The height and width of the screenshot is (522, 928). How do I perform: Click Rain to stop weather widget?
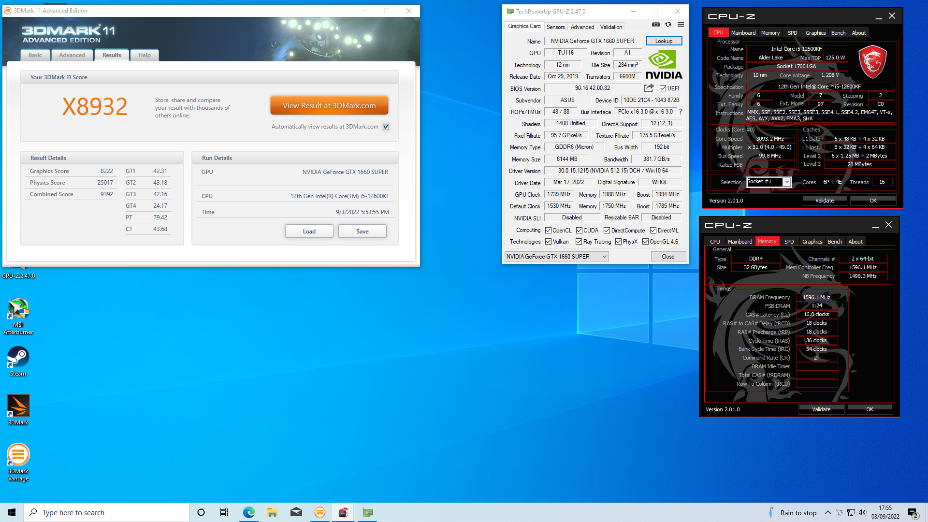pos(793,512)
